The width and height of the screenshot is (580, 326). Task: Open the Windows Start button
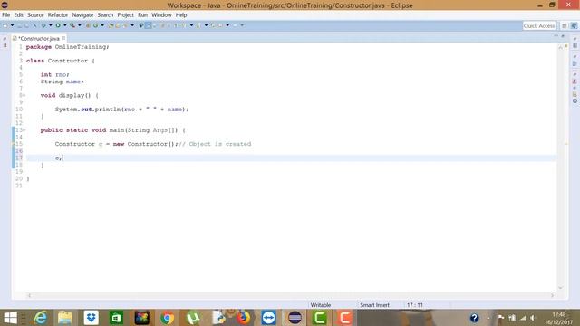(10, 318)
